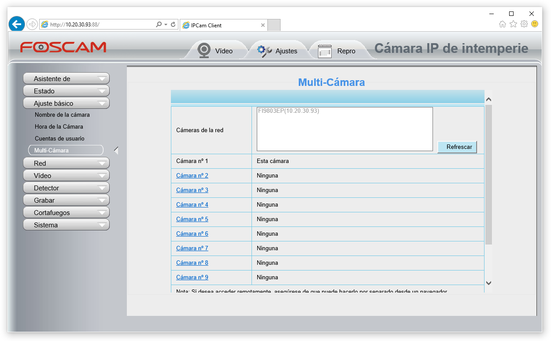Open the Cámara nº 2 link
This screenshot has width=551, height=341.
[192, 175]
